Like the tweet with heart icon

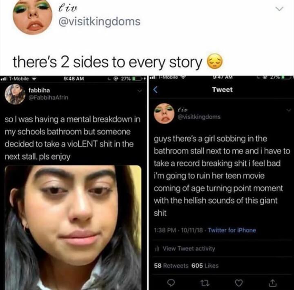tap(239, 283)
